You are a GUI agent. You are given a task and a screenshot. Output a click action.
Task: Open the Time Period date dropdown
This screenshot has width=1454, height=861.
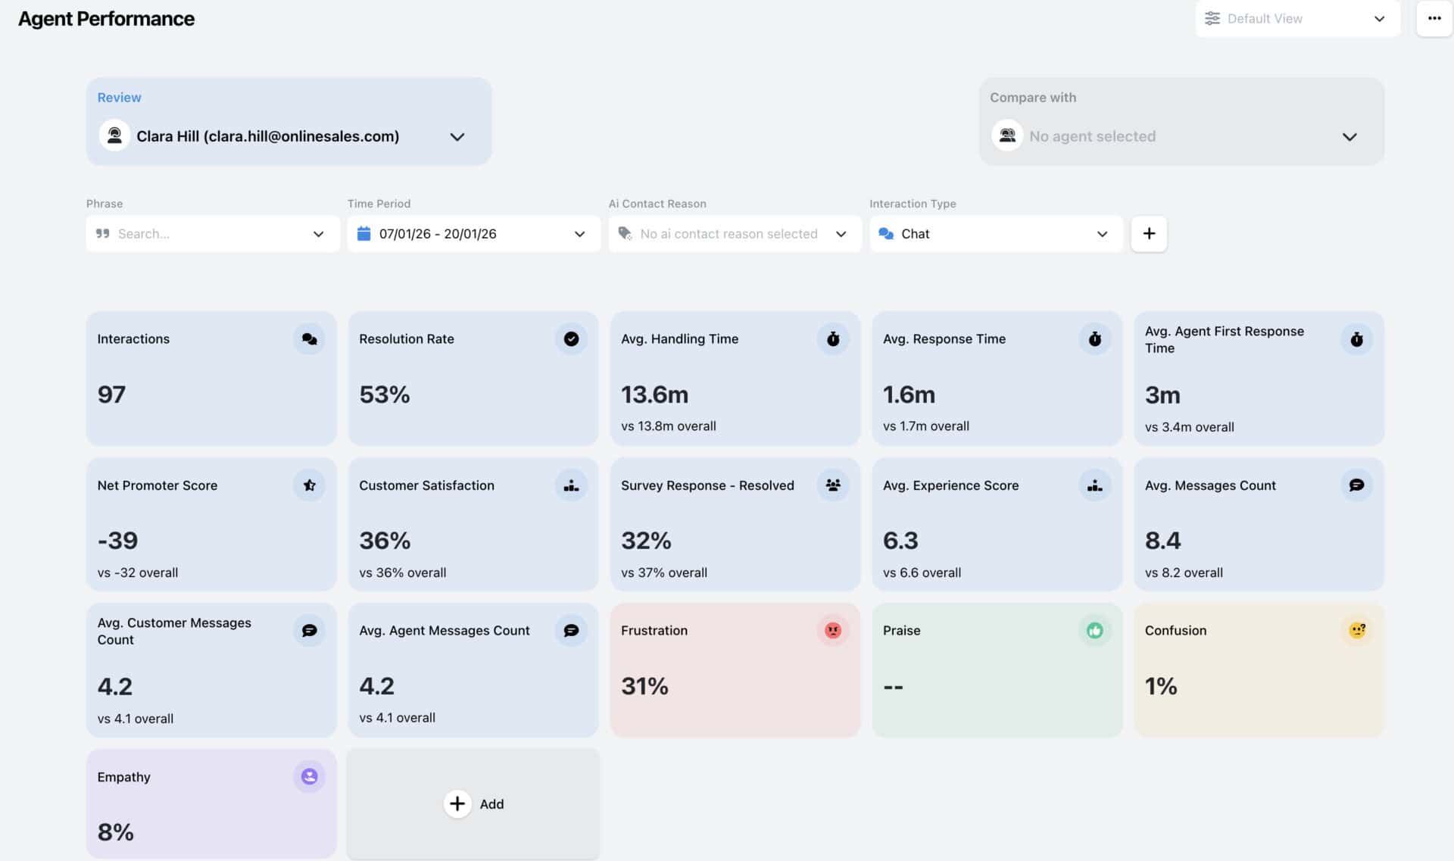(473, 234)
